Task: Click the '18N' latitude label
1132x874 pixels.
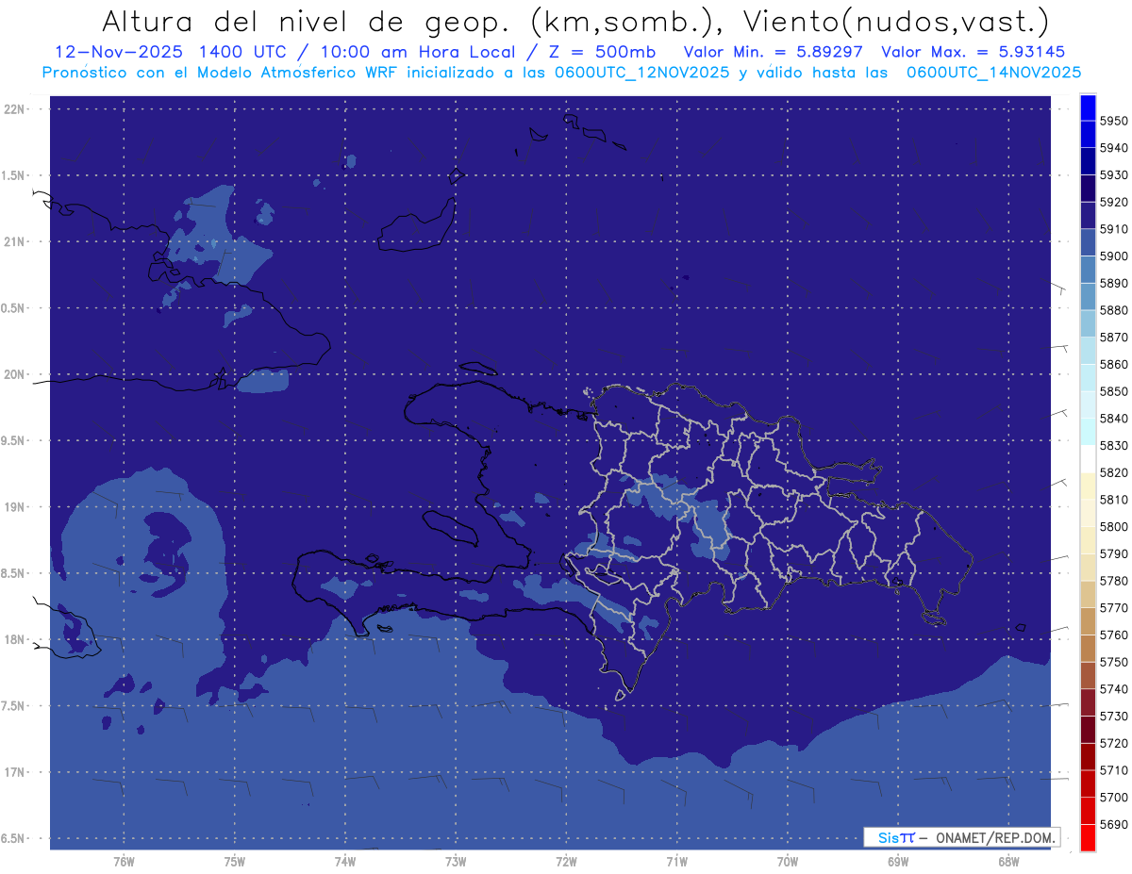Action: coord(16,639)
